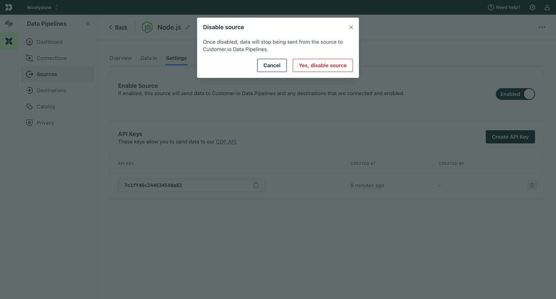This screenshot has width=556, height=299.
Task: Click the CREATED BY column header
Action: (452, 163)
